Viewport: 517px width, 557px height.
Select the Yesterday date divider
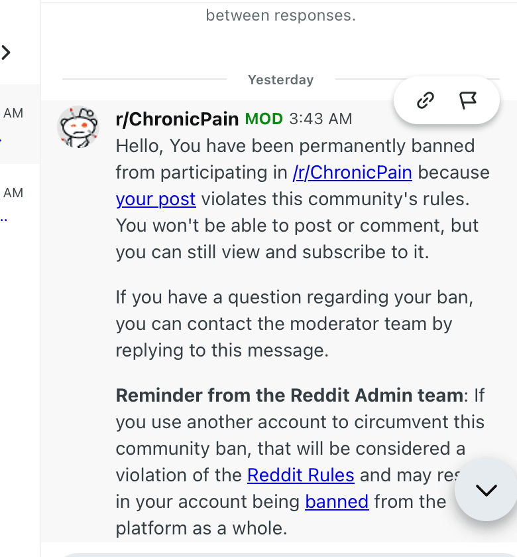280,80
